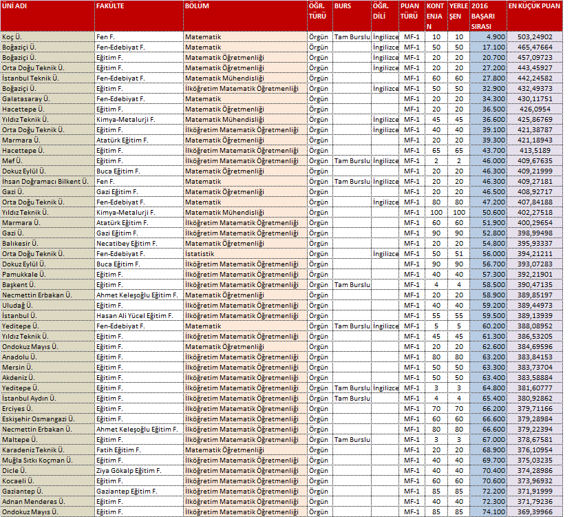Select the score cell 402,27518
574x517 pixels.
(535, 212)
